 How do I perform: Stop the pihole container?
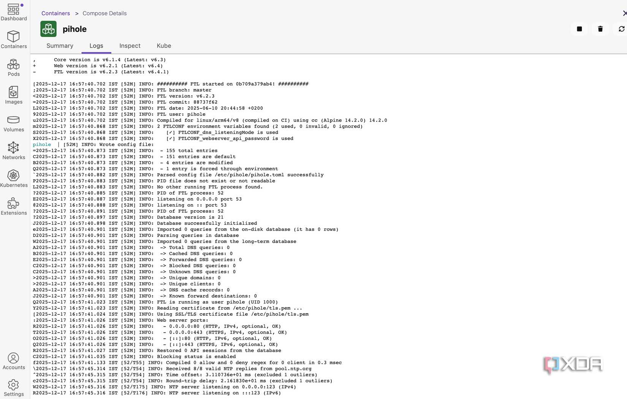click(579, 29)
